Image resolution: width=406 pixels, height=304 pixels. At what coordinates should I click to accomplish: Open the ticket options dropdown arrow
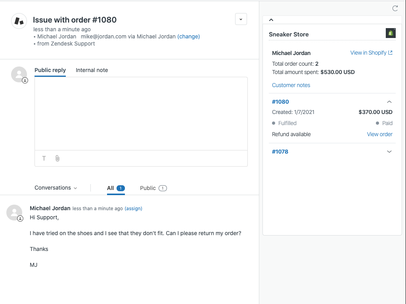[241, 19]
